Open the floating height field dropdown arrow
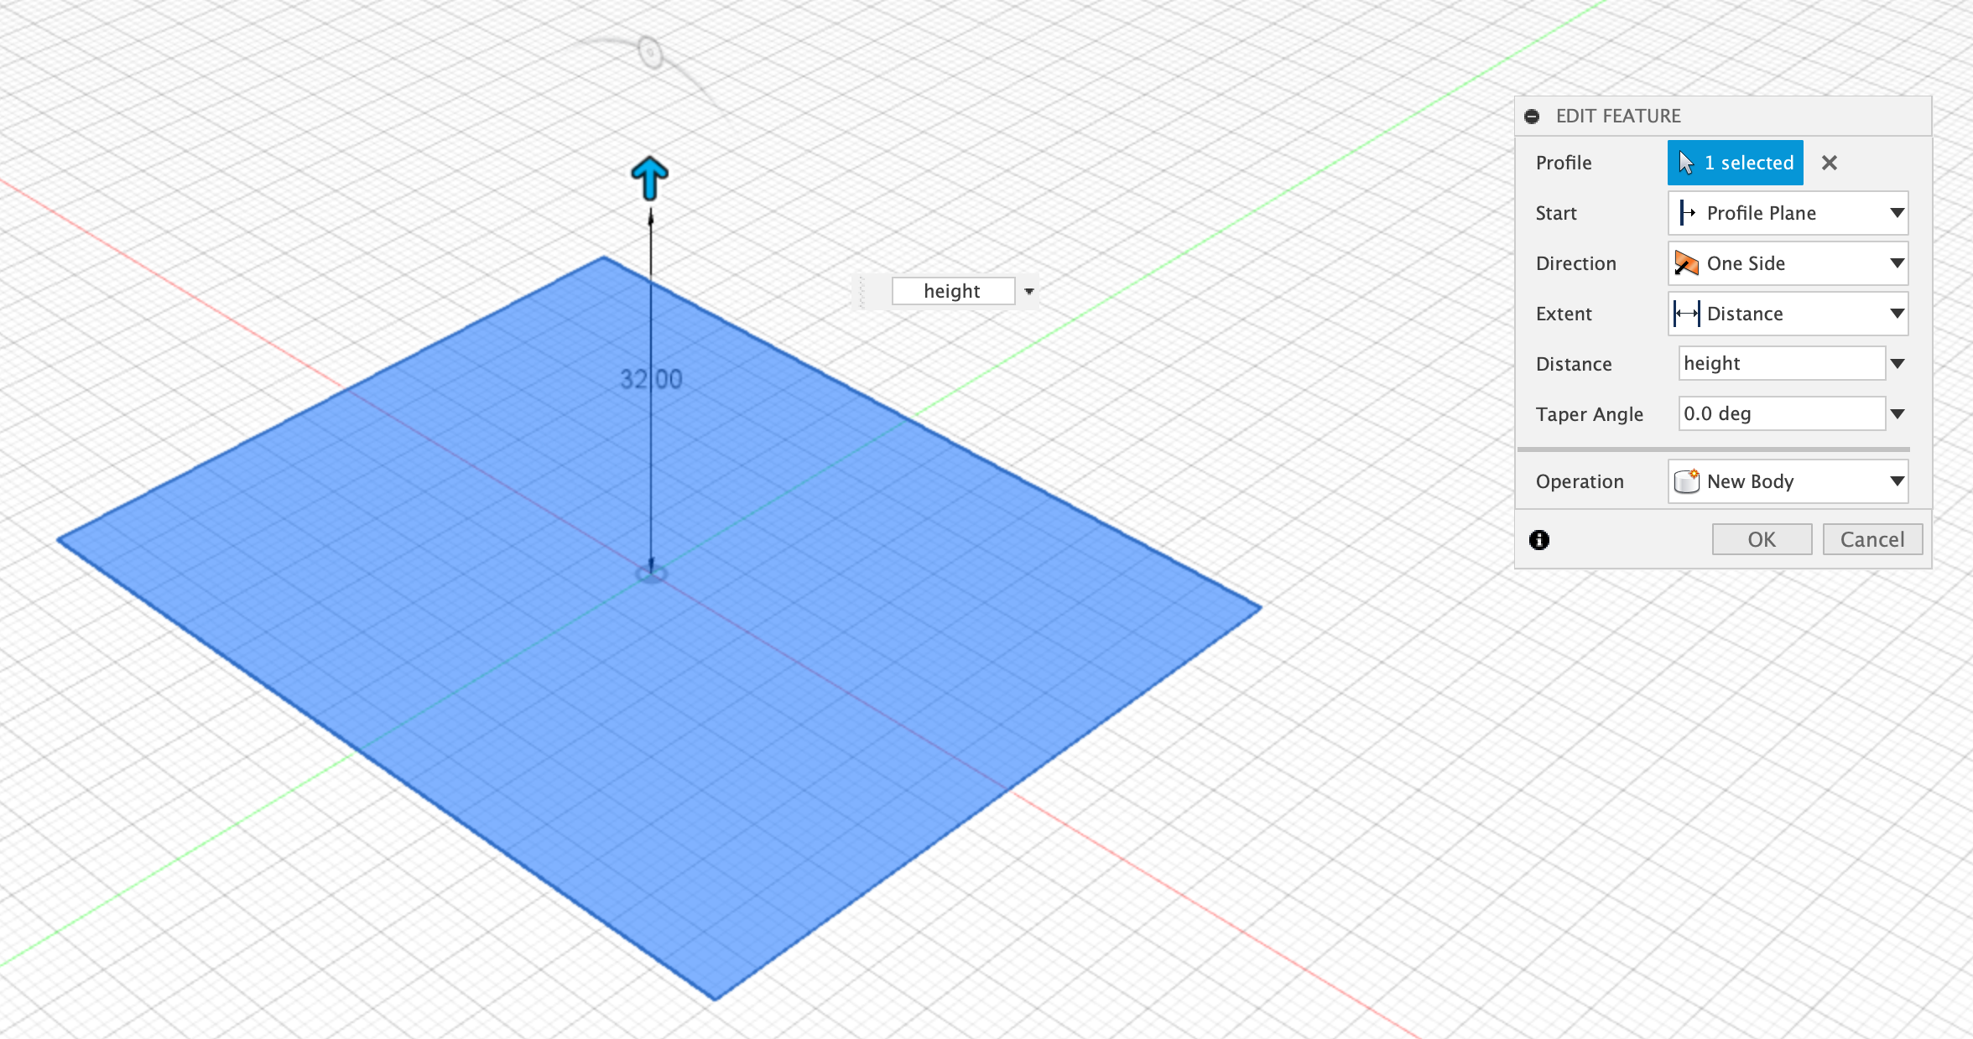The width and height of the screenshot is (1973, 1039). 1029,292
